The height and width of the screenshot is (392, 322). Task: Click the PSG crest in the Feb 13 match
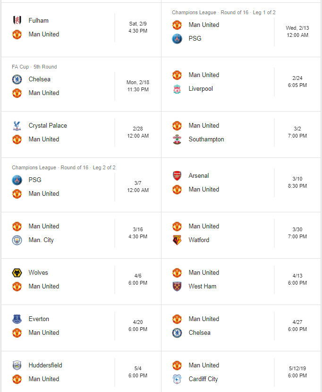point(177,38)
